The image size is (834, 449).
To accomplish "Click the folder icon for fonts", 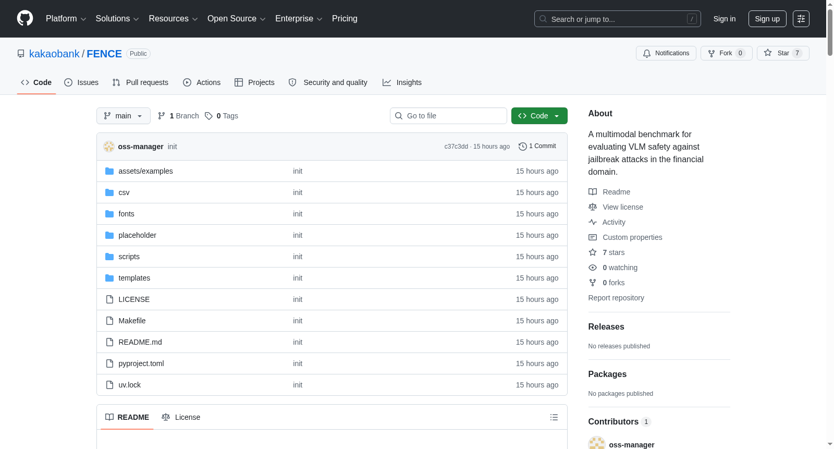I will (x=109, y=214).
